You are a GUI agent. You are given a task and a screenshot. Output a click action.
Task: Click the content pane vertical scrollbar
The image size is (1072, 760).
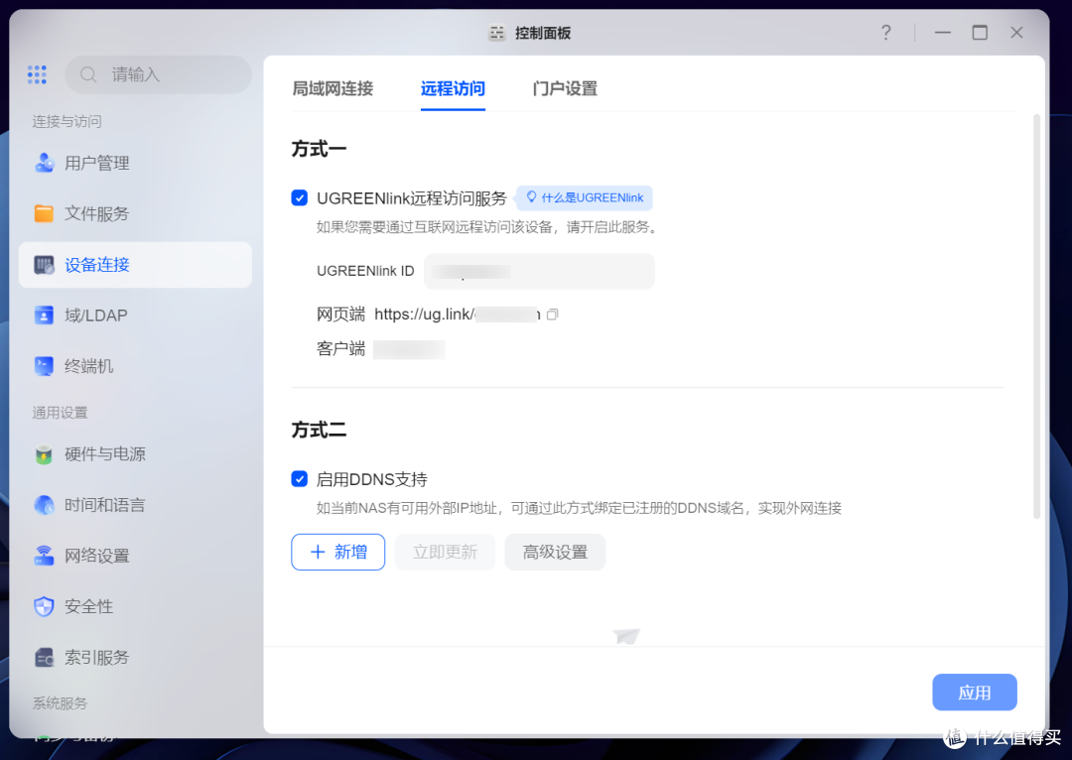click(x=1036, y=316)
